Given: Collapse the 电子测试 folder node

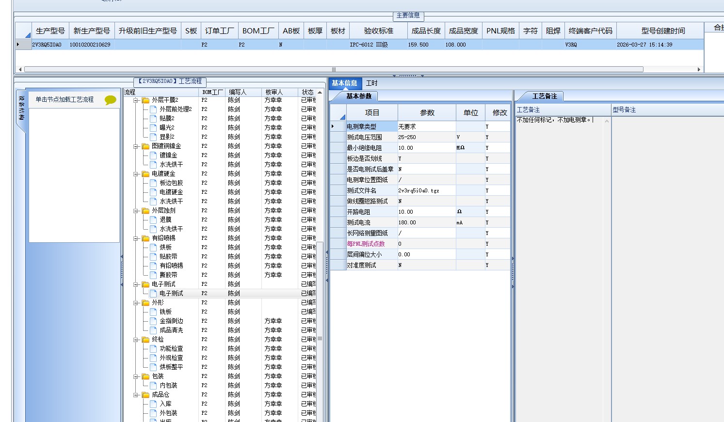Looking at the screenshot, I should 136,284.
